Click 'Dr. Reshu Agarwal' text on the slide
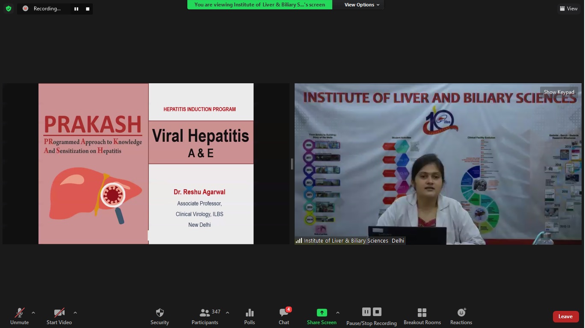 tap(199, 192)
